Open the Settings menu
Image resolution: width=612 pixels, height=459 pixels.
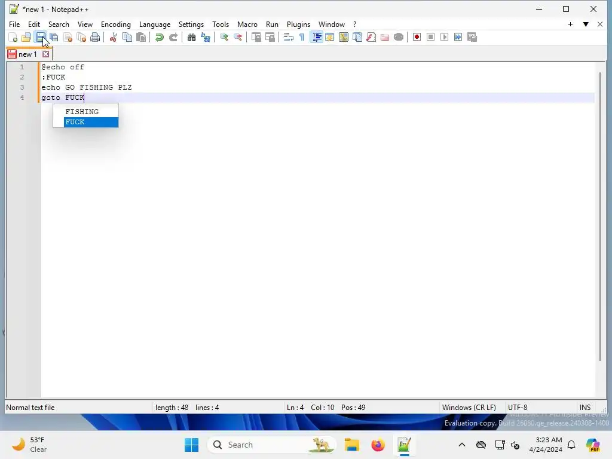pos(191,24)
